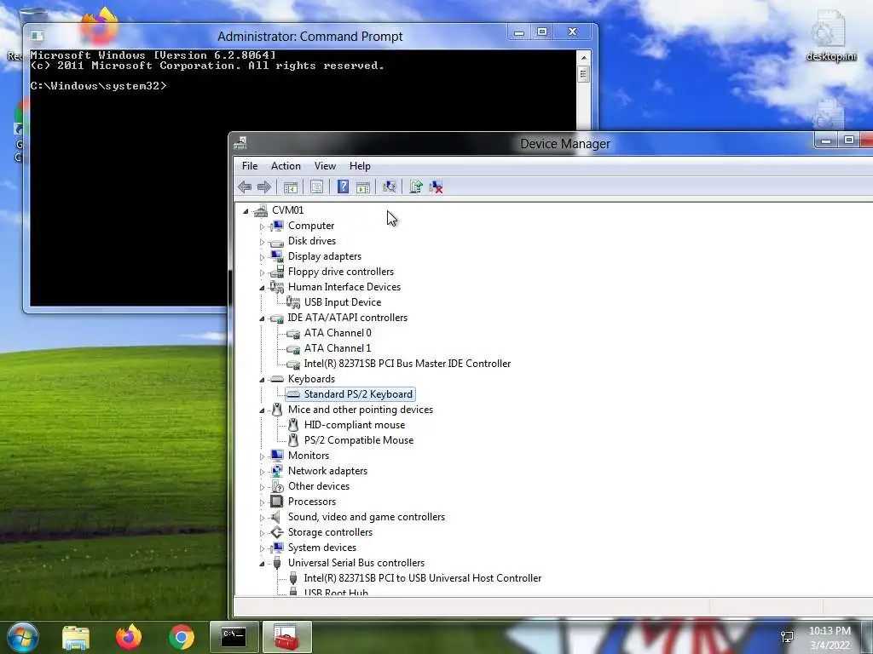This screenshot has width=873, height=654.
Task: Click the Computer category icon
Action: click(277, 225)
